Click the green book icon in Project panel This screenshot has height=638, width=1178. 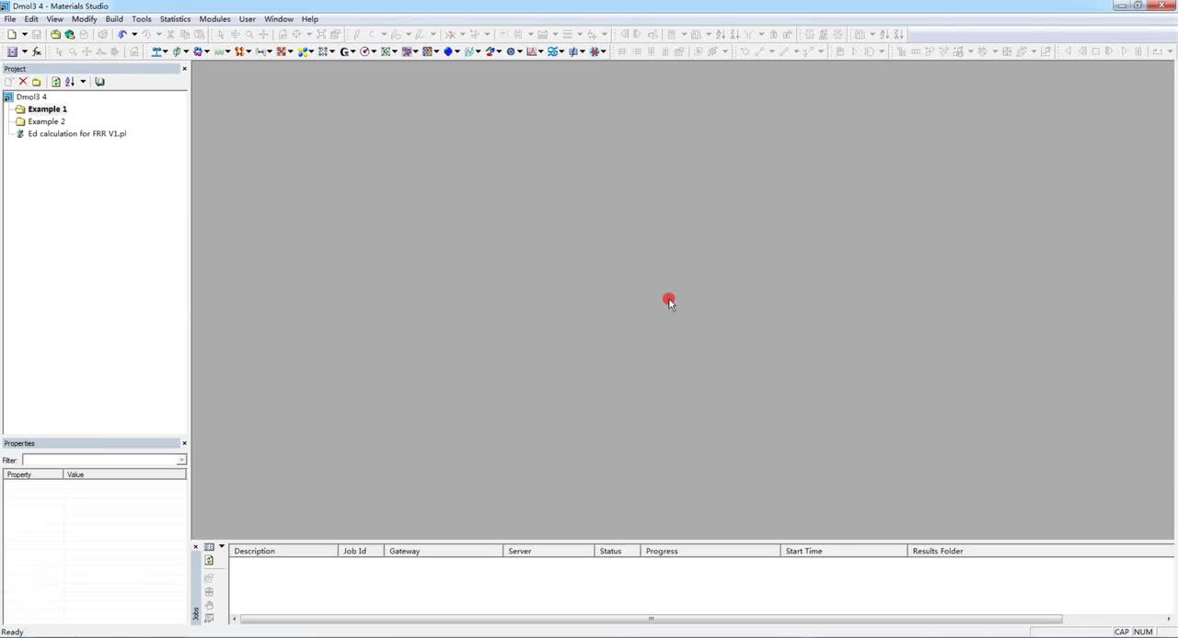coord(99,82)
